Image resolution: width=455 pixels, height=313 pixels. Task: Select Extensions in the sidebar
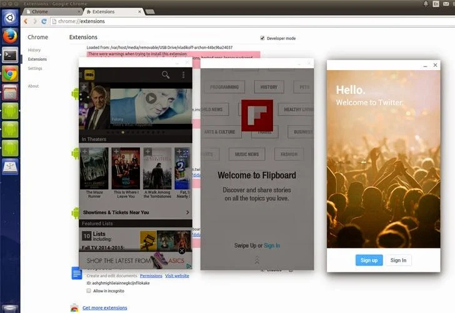(x=37, y=59)
